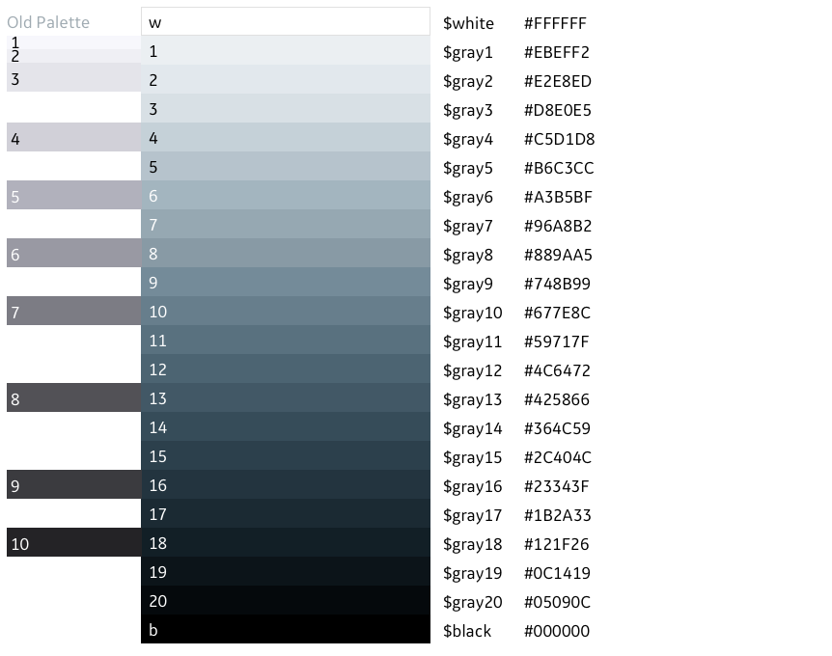Click hex value #EBEFF2
Image resolution: width=832 pixels, height=656 pixels.
(557, 52)
